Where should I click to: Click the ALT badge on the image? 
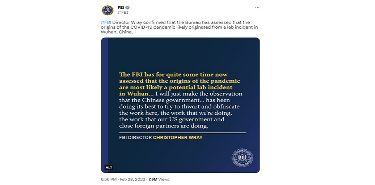pyautogui.click(x=109, y=167)
